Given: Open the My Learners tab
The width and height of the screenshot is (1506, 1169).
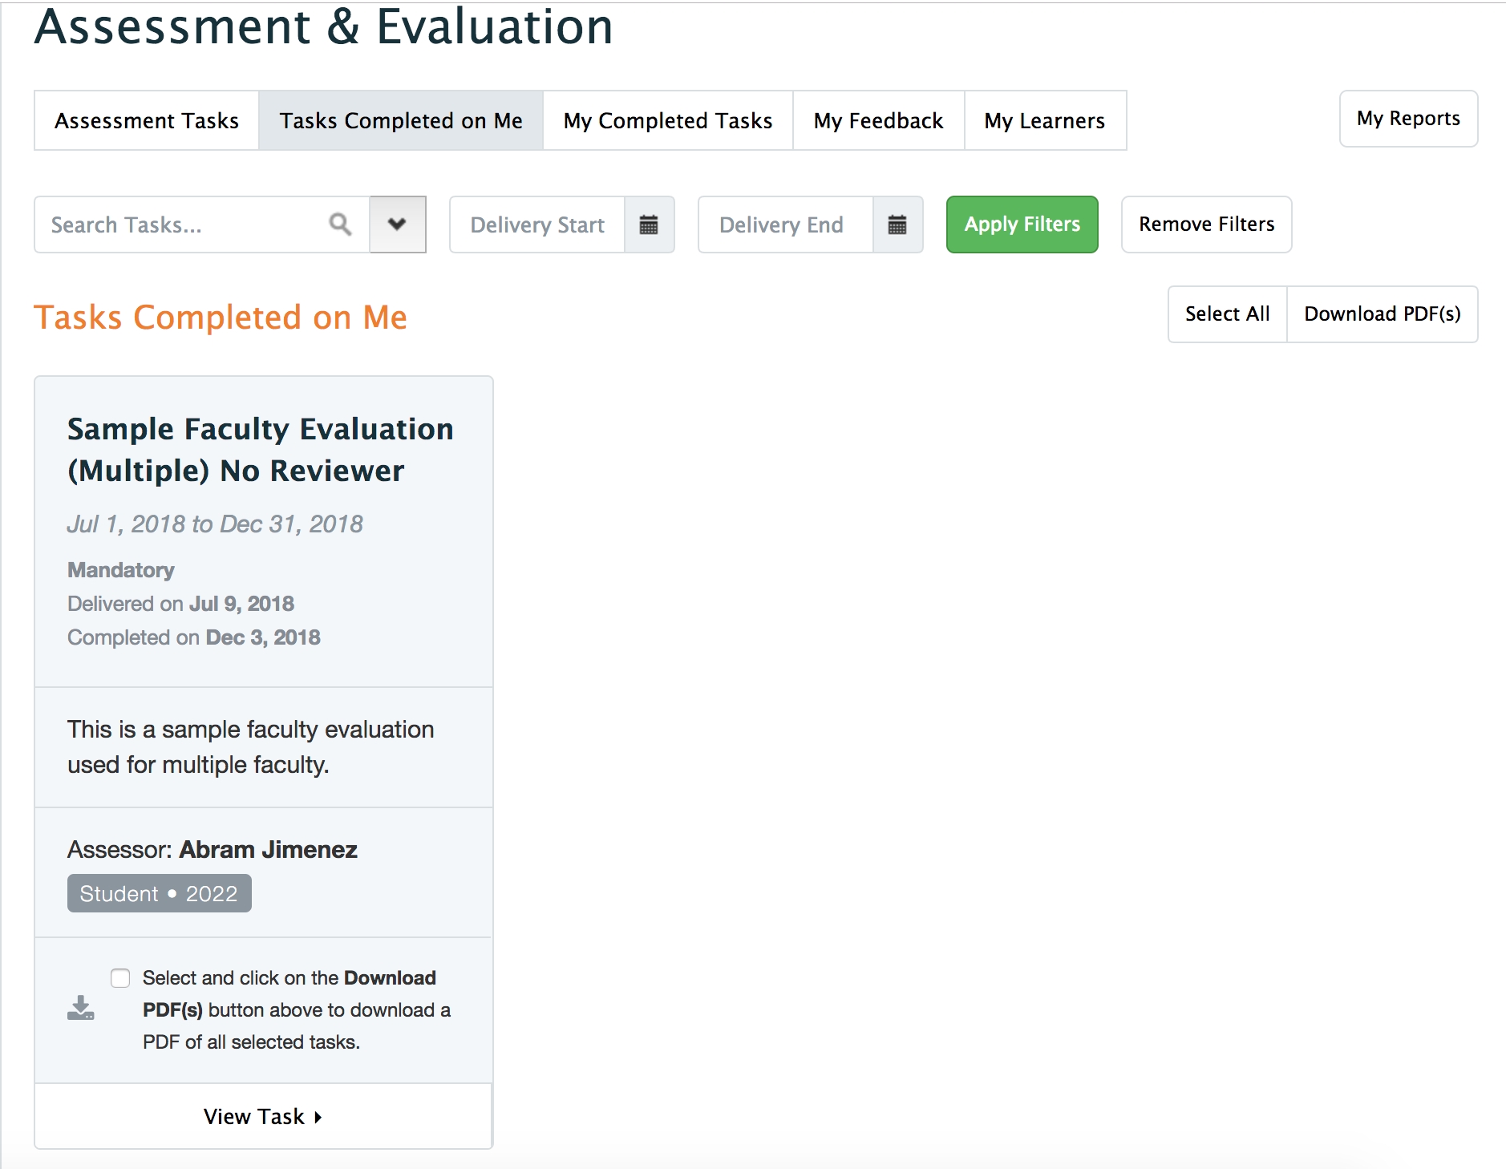Looking at the screenshot, I should pyautogui.click(x=1045, y=120).
